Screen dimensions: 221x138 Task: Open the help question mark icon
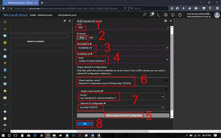(180, 15)
